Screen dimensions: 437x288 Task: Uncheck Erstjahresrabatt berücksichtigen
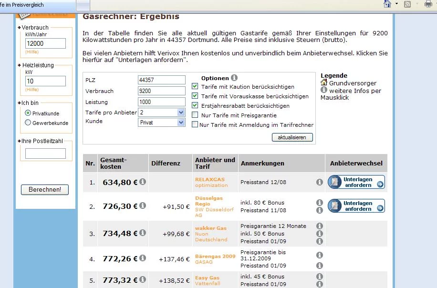195,105
